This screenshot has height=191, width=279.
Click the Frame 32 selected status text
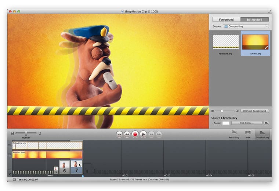tap(139, 179)
